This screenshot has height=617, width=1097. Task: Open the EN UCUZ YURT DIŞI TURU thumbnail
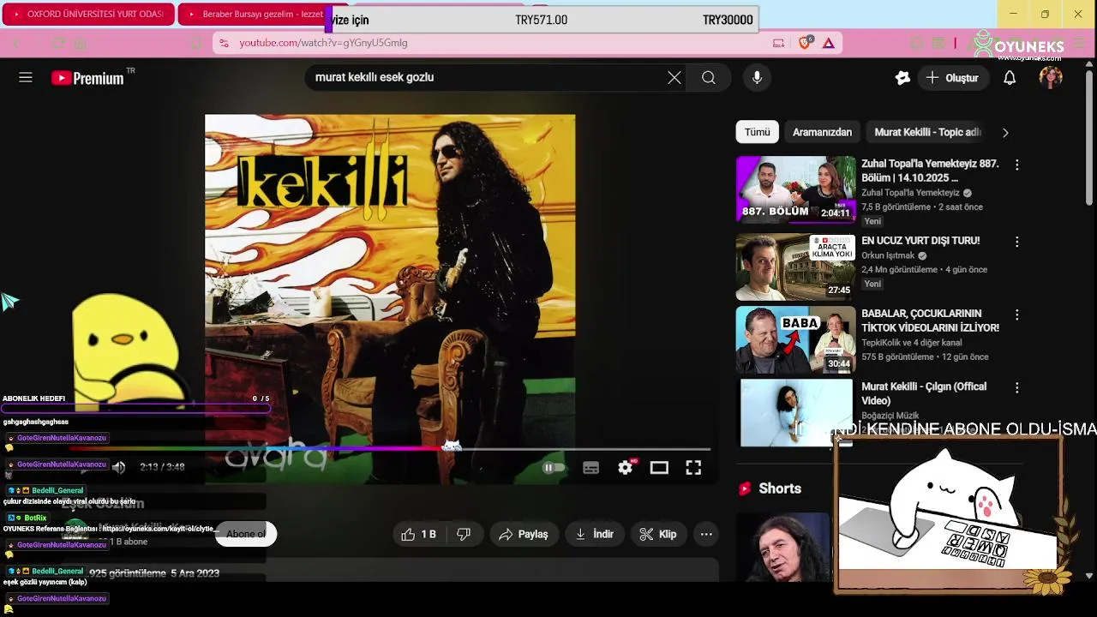click(x=795, y=266)
